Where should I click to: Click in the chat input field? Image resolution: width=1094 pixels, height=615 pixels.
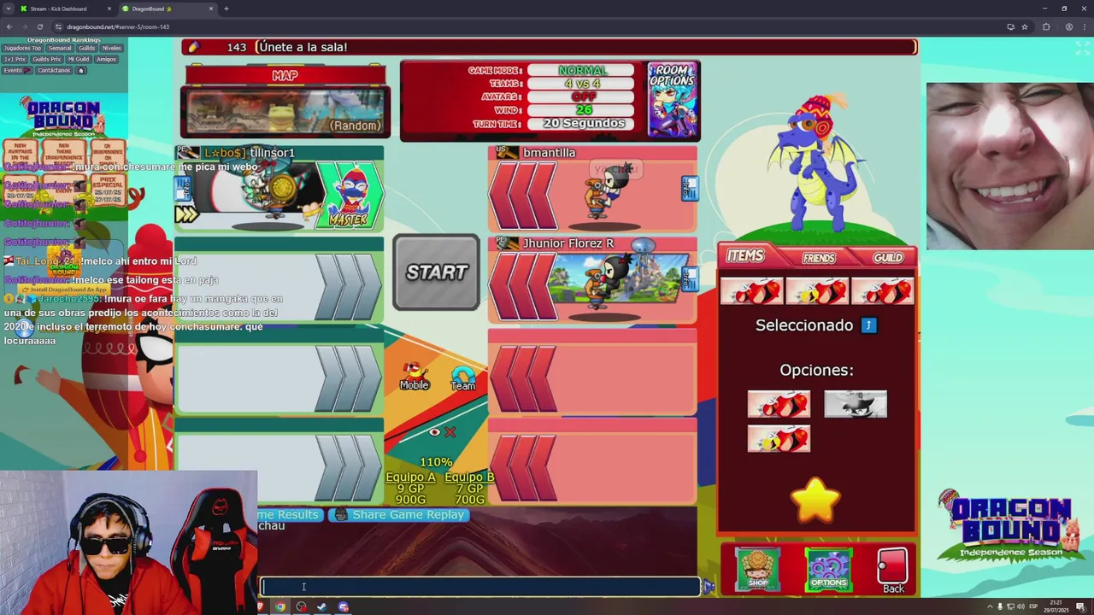pos(480,587)
